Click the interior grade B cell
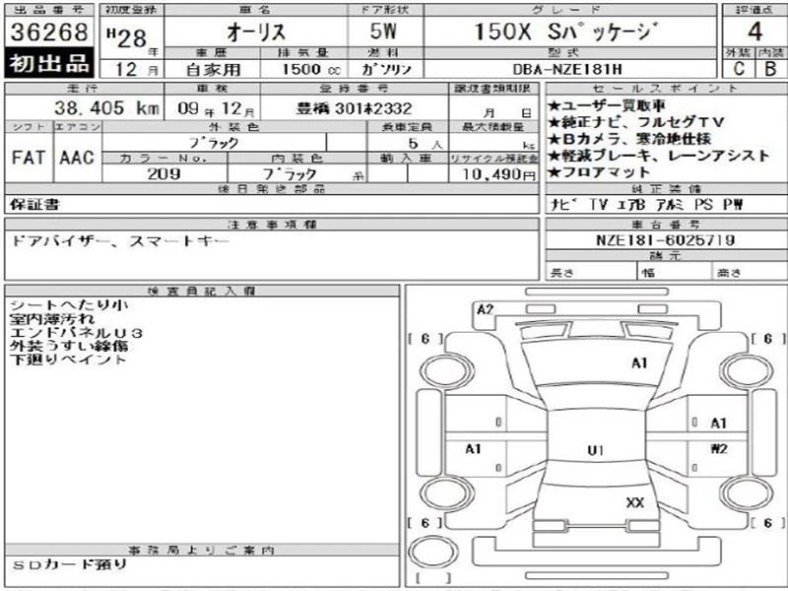The height and width of the screenshot is (591, 788). [771, 69]
